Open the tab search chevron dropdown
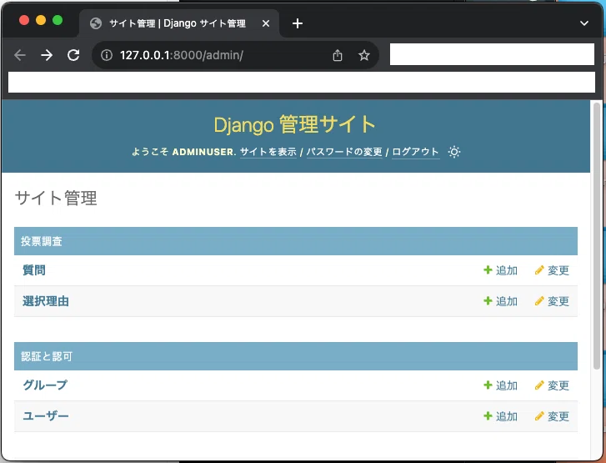The height and width of the screenshot is (463, 606). point(584,23)
